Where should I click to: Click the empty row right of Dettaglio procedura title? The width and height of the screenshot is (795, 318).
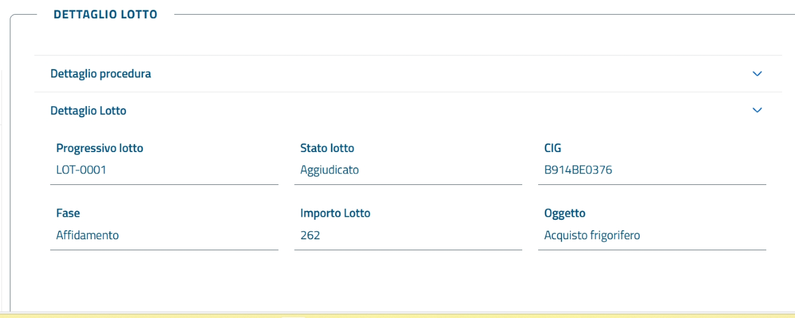coord(428,74)
